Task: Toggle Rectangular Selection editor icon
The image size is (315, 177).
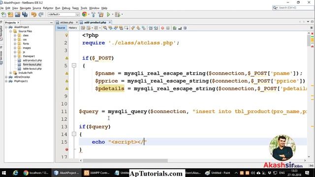Action: 126,28
